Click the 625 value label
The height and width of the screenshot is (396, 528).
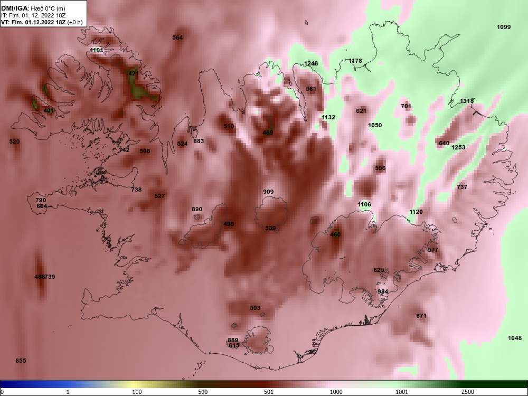coord(379,270)
